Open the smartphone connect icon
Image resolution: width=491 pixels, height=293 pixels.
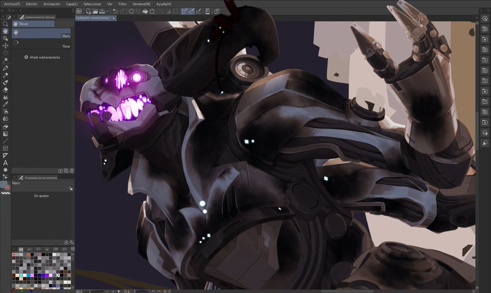pyautogui.click(x=208, y=11)
